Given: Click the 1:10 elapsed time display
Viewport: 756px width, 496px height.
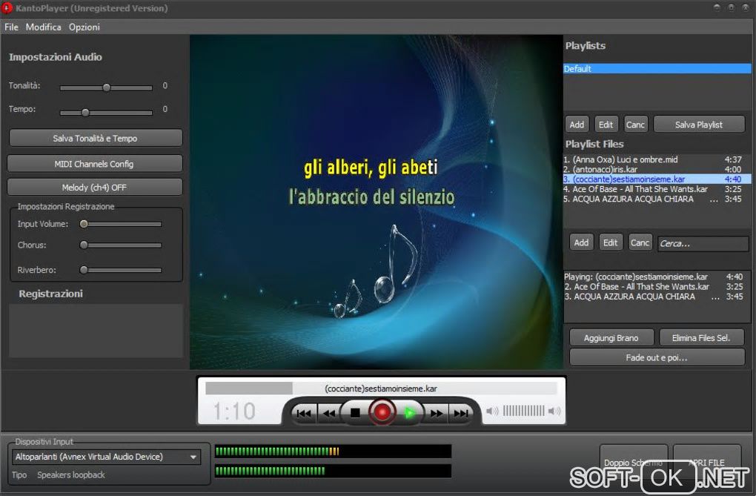Looking at the screenshot, I should tap(234, 411).
